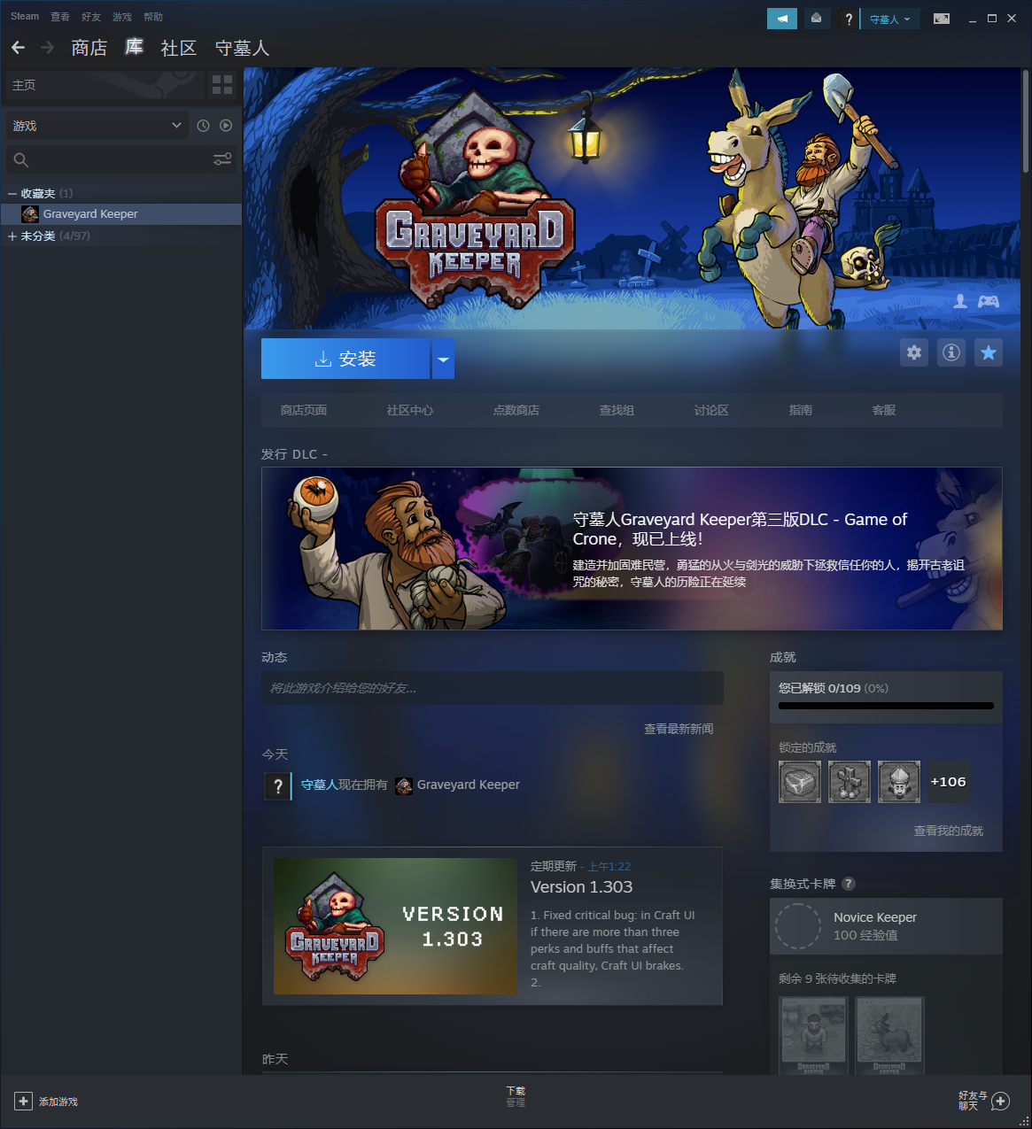Expand the 未分类 category
1032x1129 pixels.
(12, 236)
